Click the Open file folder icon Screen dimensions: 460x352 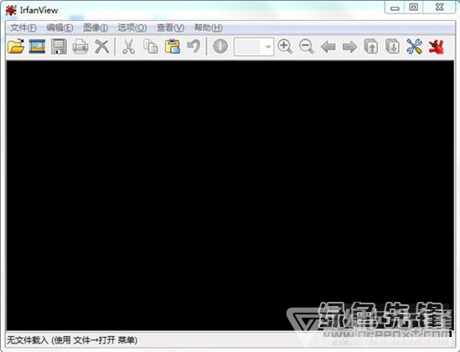click(x=16, y=46)
